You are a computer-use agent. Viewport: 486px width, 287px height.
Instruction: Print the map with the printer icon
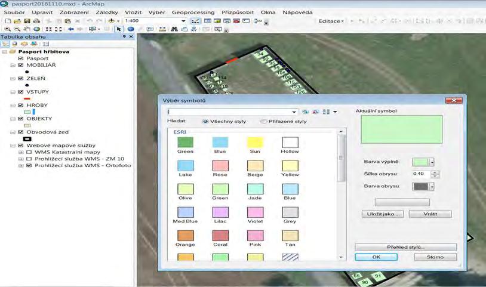(x=36, y=21)
